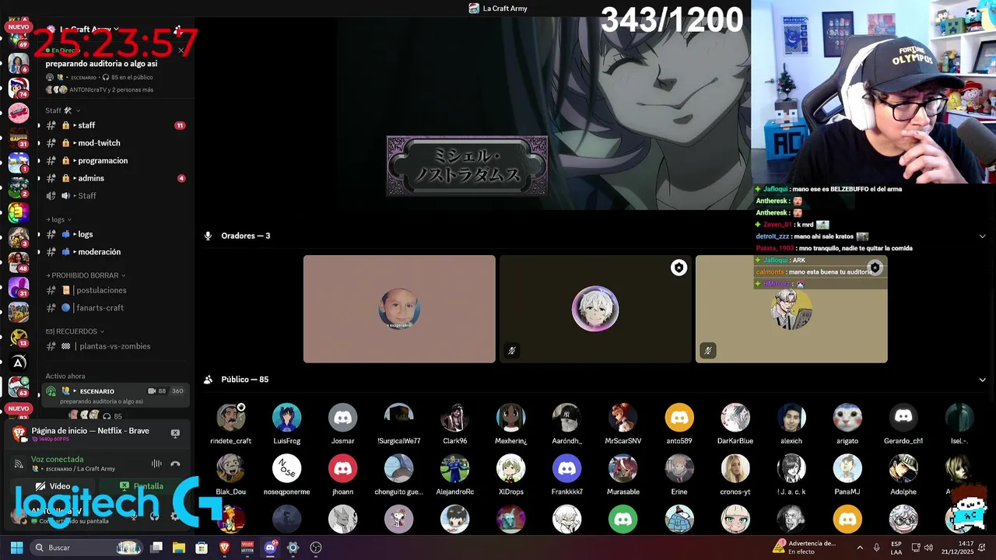The width and height of the screenshot is (996, 560).
Task: Open DarKarBlue audience member
Action: [735, 424]
